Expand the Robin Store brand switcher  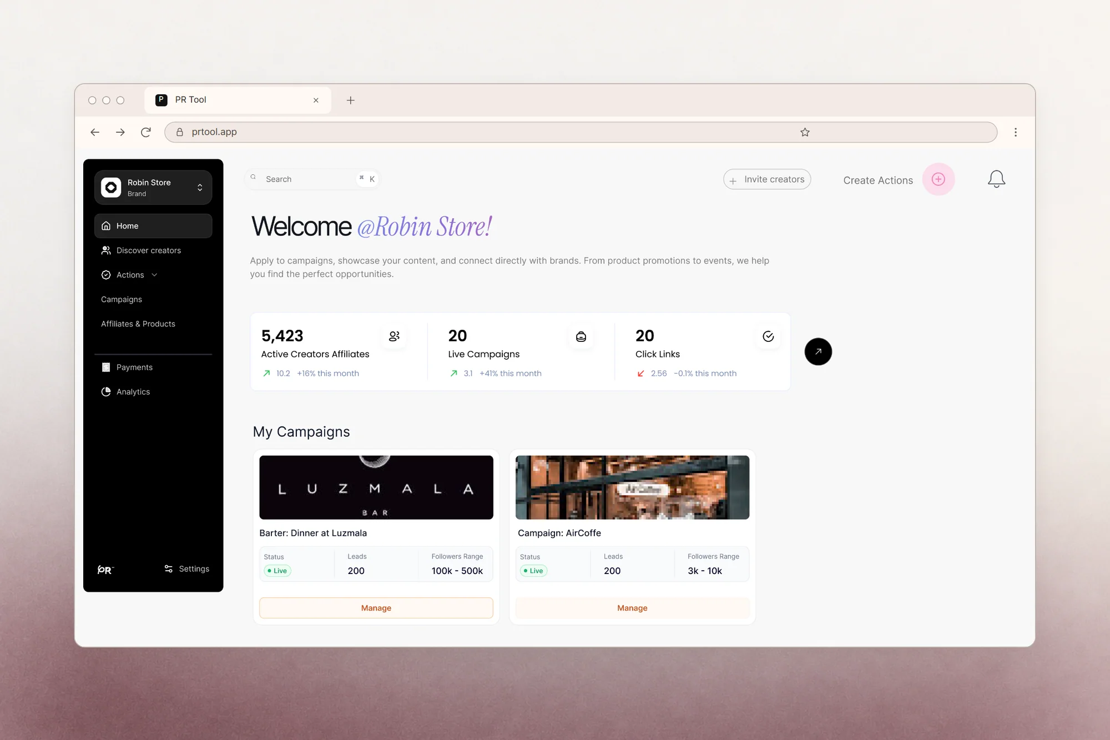point(200,188)
